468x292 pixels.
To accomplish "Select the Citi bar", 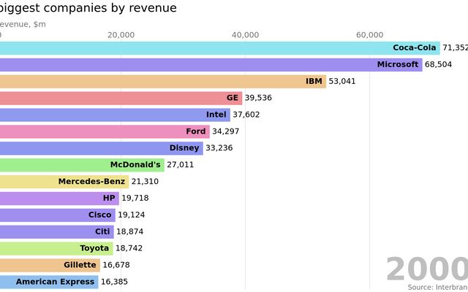I will (56, 231).
